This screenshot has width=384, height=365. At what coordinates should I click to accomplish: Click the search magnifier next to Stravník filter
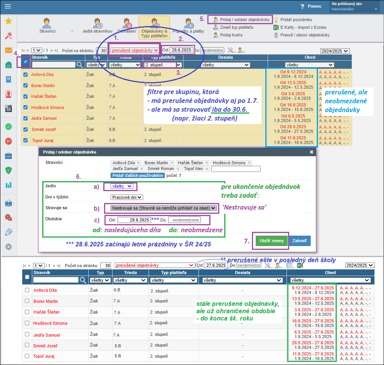79,65
